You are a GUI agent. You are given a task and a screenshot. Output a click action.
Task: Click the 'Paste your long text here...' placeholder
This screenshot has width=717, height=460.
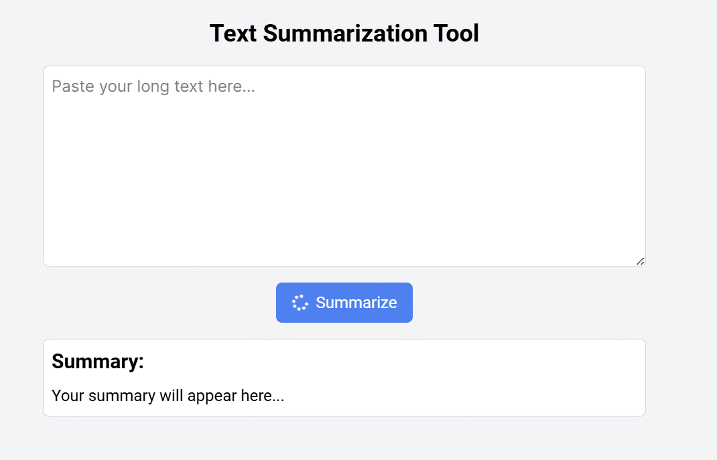[153, 86]
